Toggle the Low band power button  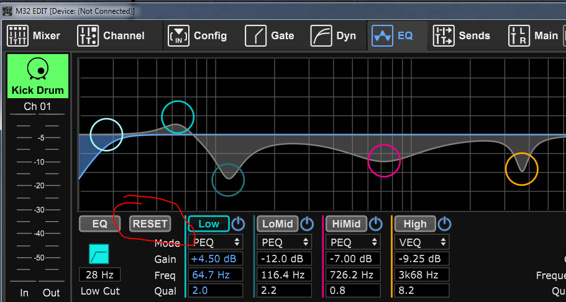[238, 224]
